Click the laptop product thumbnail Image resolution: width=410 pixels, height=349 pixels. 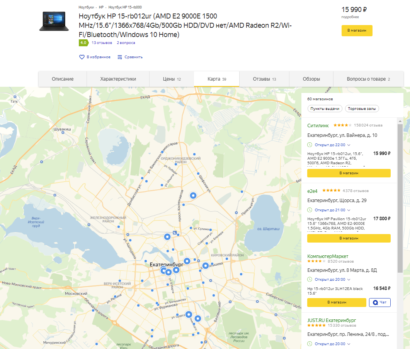coord(54,22)
